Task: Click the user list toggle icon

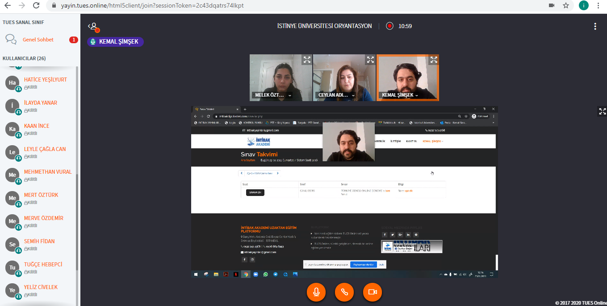Action: [92, 26]
